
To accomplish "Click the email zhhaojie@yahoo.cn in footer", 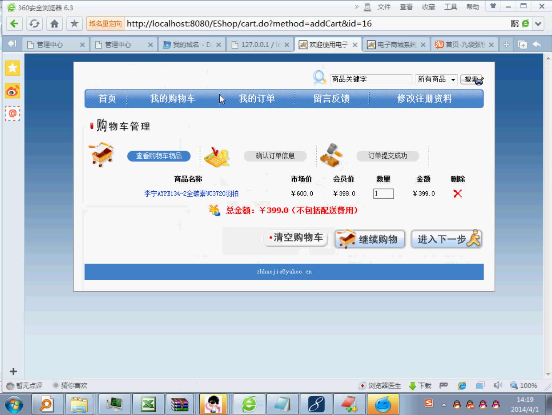I will [x=284, y=272].
